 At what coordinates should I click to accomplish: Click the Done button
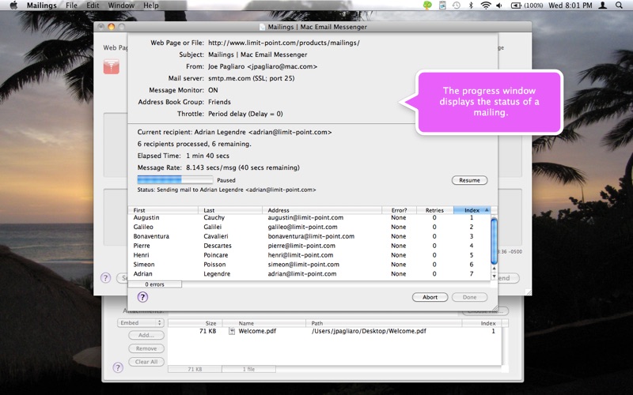coord(469,297)
